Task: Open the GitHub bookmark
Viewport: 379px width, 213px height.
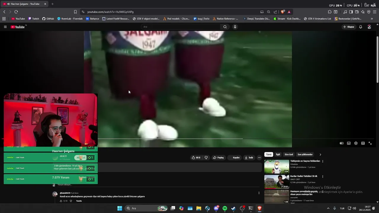Action: [x=48, y=19]
